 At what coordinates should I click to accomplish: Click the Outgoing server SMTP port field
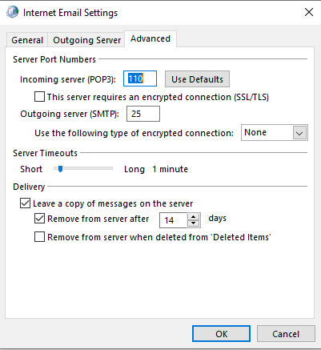143,114
